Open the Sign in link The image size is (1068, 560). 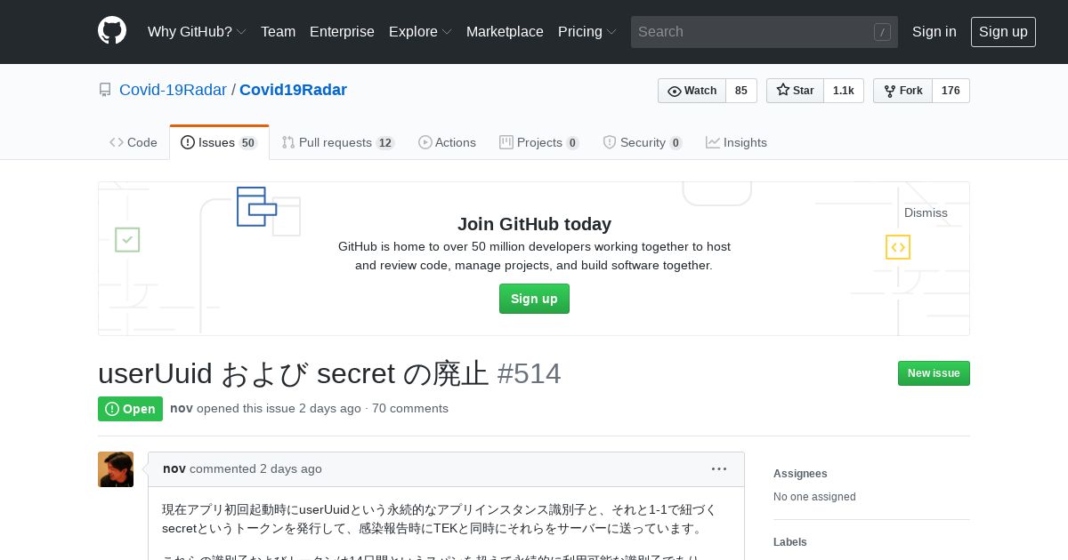pos(934,31)
